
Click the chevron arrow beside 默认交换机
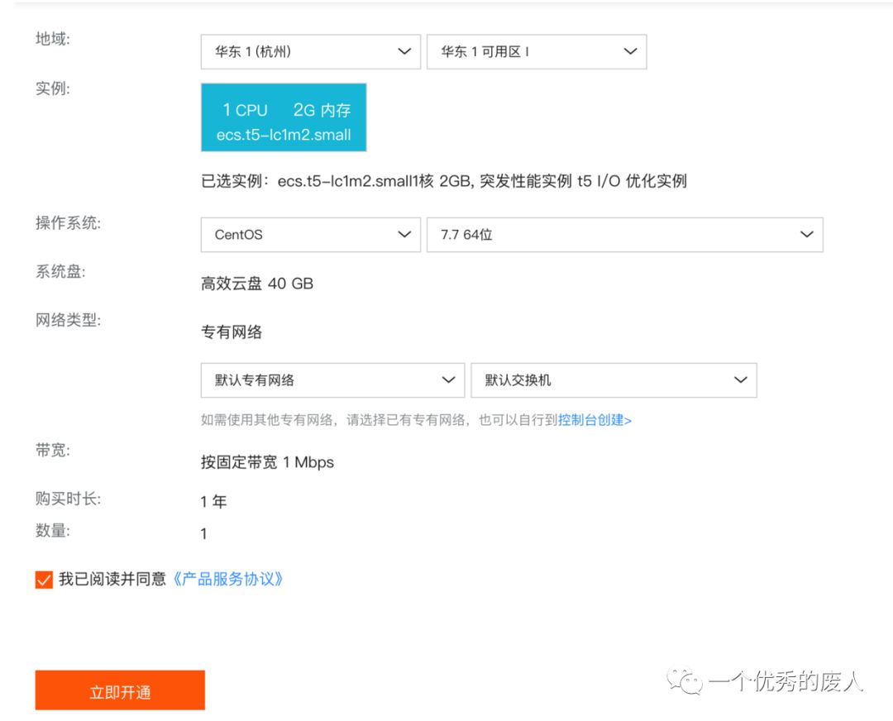pos(740,380)
